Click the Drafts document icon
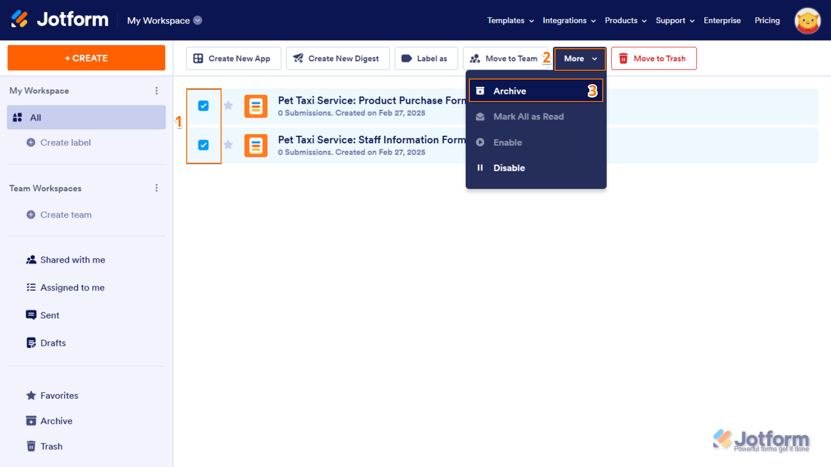Viewport: 831px width, 467px height. pyautogui.click(x=31, y=343)
